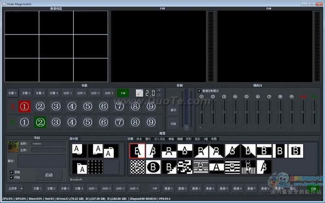Viewport: 325px width, 203px height.
Task: Select source ① on the red A row
Action: (x=24, y=106)
